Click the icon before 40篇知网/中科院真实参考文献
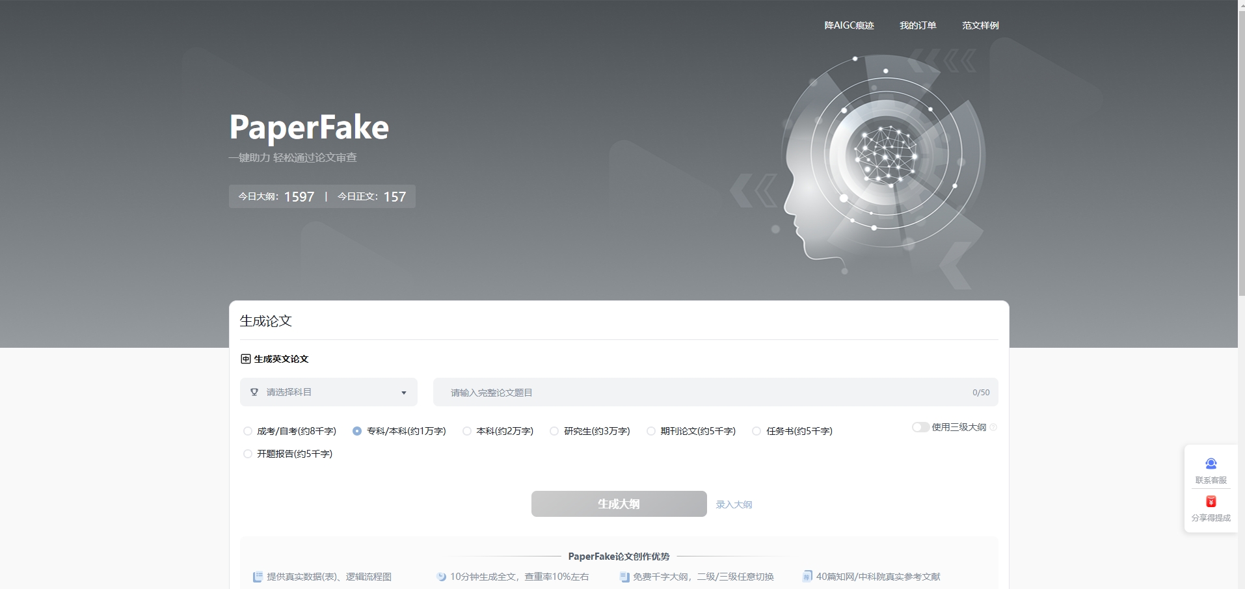Image resolution: width=1245 pixels, height=589 pixels. (x=807, y=577)
